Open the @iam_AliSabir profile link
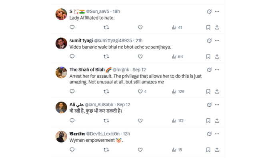The image size is (280, 158). coord(99,105)
